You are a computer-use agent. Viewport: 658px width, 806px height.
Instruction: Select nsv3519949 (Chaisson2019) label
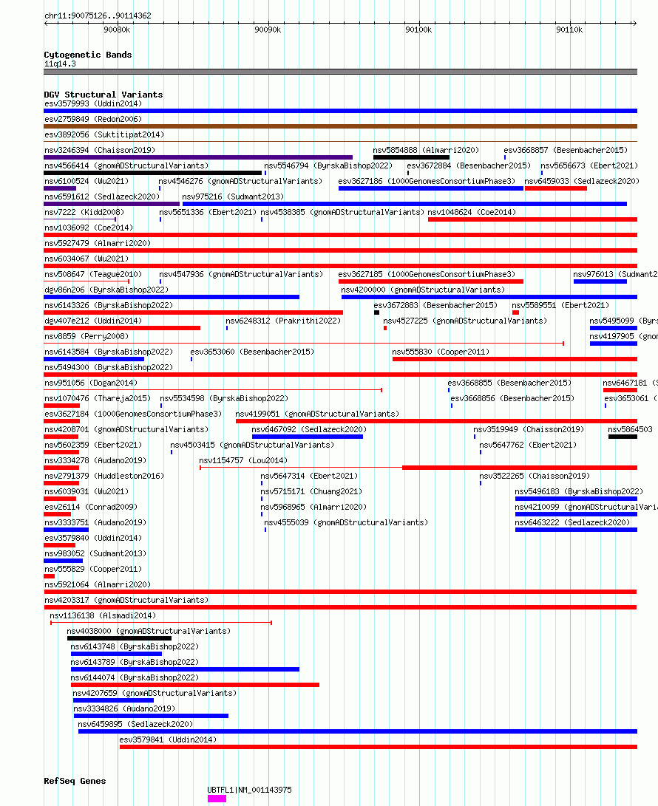point(529,429)
